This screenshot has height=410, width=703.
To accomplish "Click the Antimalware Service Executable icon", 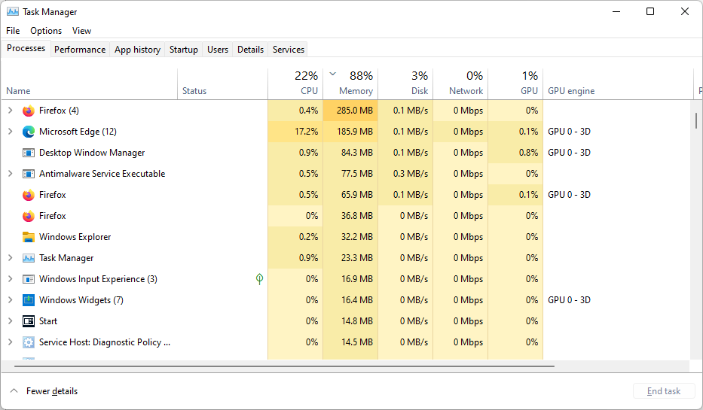I will [28, 174].
